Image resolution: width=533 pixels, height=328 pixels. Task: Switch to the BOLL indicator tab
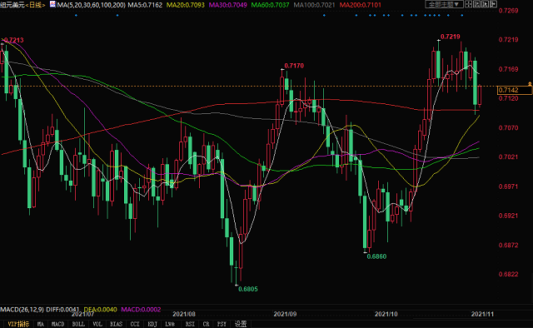78,324
